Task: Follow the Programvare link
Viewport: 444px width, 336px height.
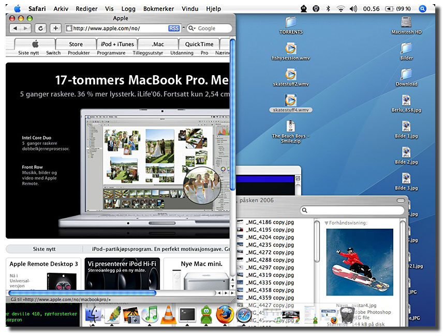Action: click(111, 53)
